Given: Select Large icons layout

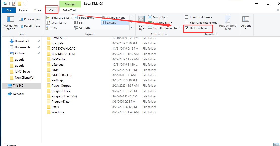Looking at the screenshot, I should [x=84, y=18].
